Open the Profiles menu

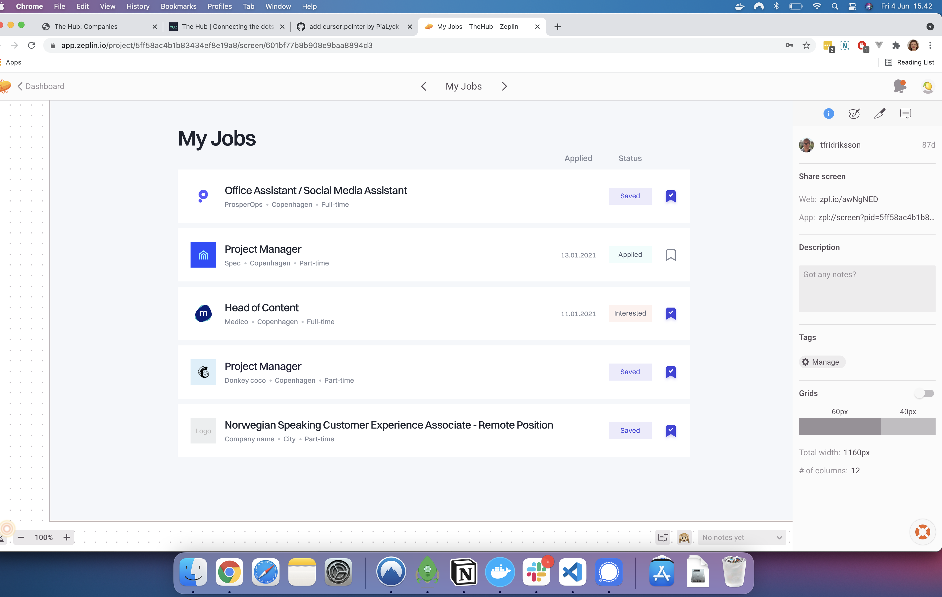click(x=219, y=6)
